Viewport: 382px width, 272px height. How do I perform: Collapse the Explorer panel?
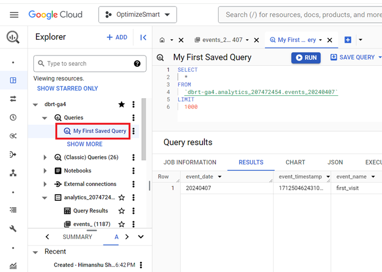143,37
